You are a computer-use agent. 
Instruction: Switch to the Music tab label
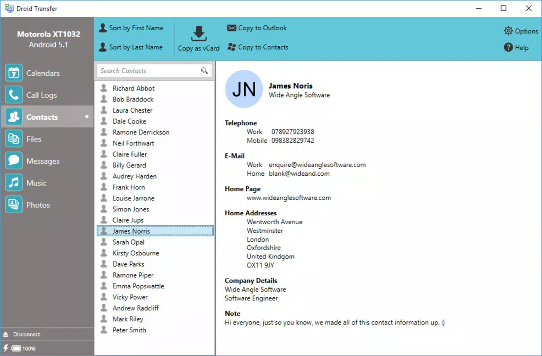click(x=37, y=183)
